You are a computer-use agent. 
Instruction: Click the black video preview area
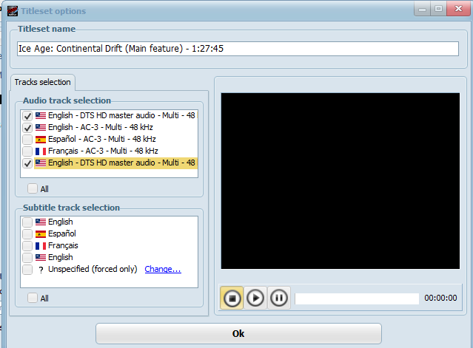tap(341, 181)
